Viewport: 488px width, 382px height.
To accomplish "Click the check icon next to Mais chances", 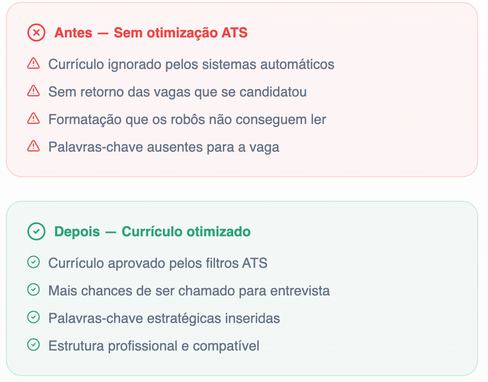I will (x=33, y=290).
